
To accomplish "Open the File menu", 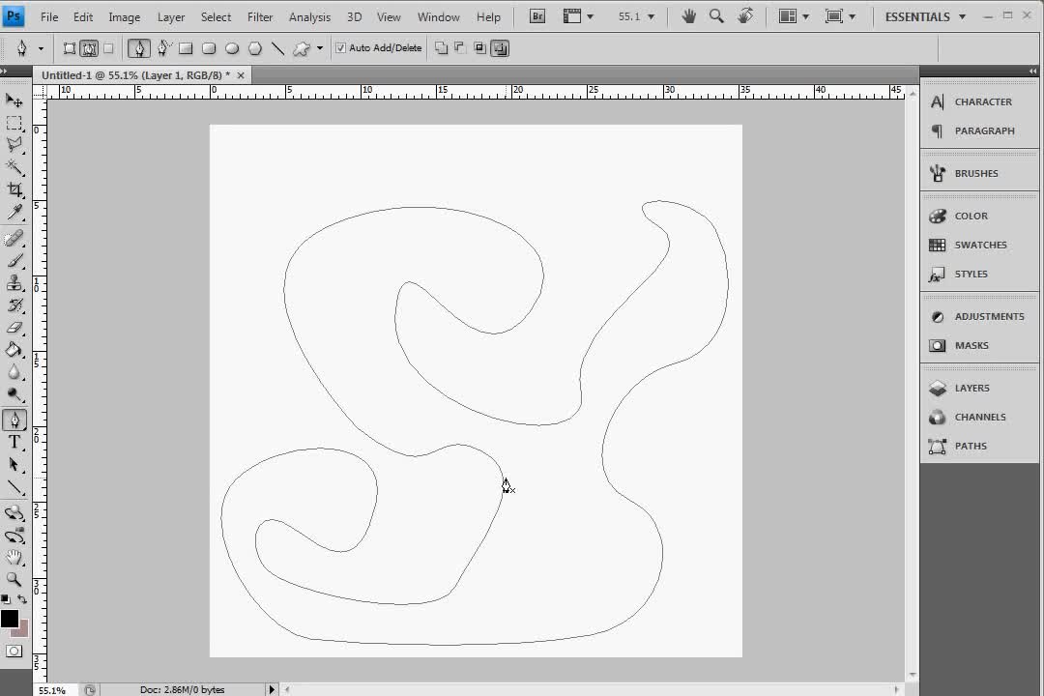I will point(49,16).
